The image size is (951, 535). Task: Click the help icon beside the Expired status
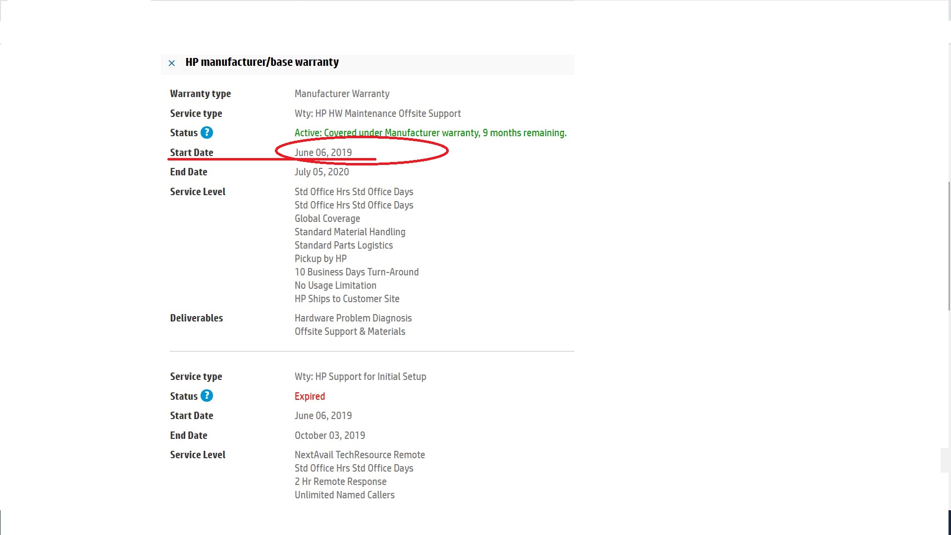tap(207, 396)
